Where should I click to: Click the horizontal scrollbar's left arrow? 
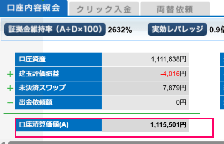[x=3, y=142]
